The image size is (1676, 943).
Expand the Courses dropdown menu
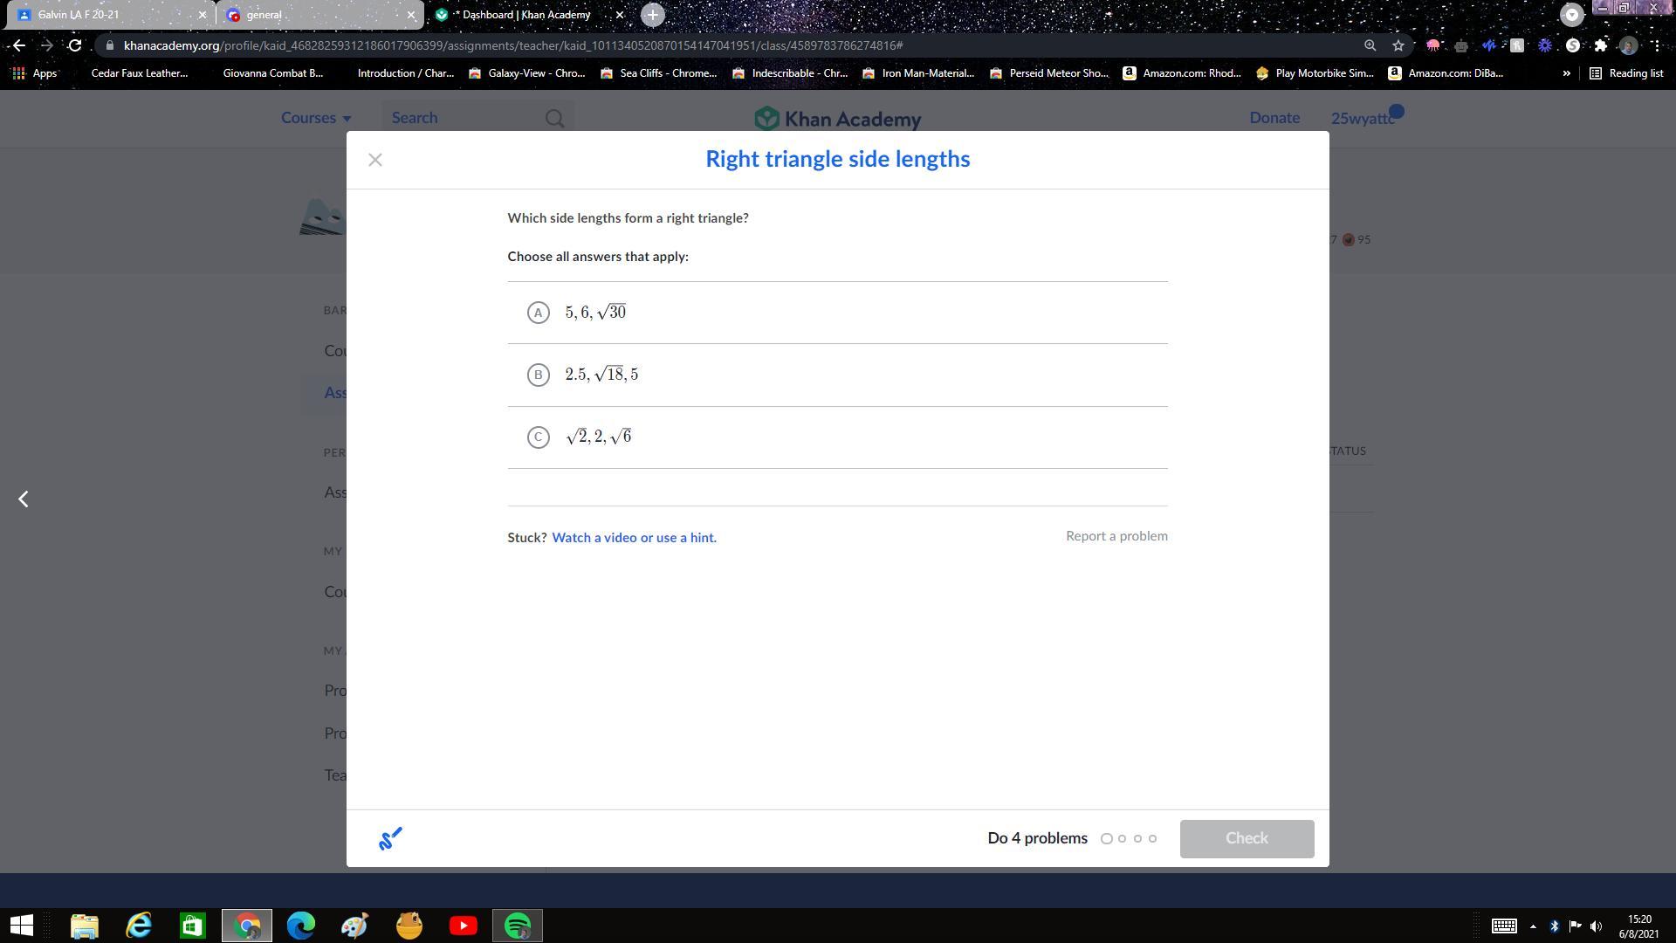(x=315, y=118)
